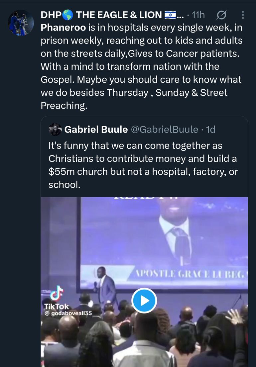Viewport: 256px width, 367px height.
Task: Open the @GabrielBuule handle
Action: coord(164,129)
